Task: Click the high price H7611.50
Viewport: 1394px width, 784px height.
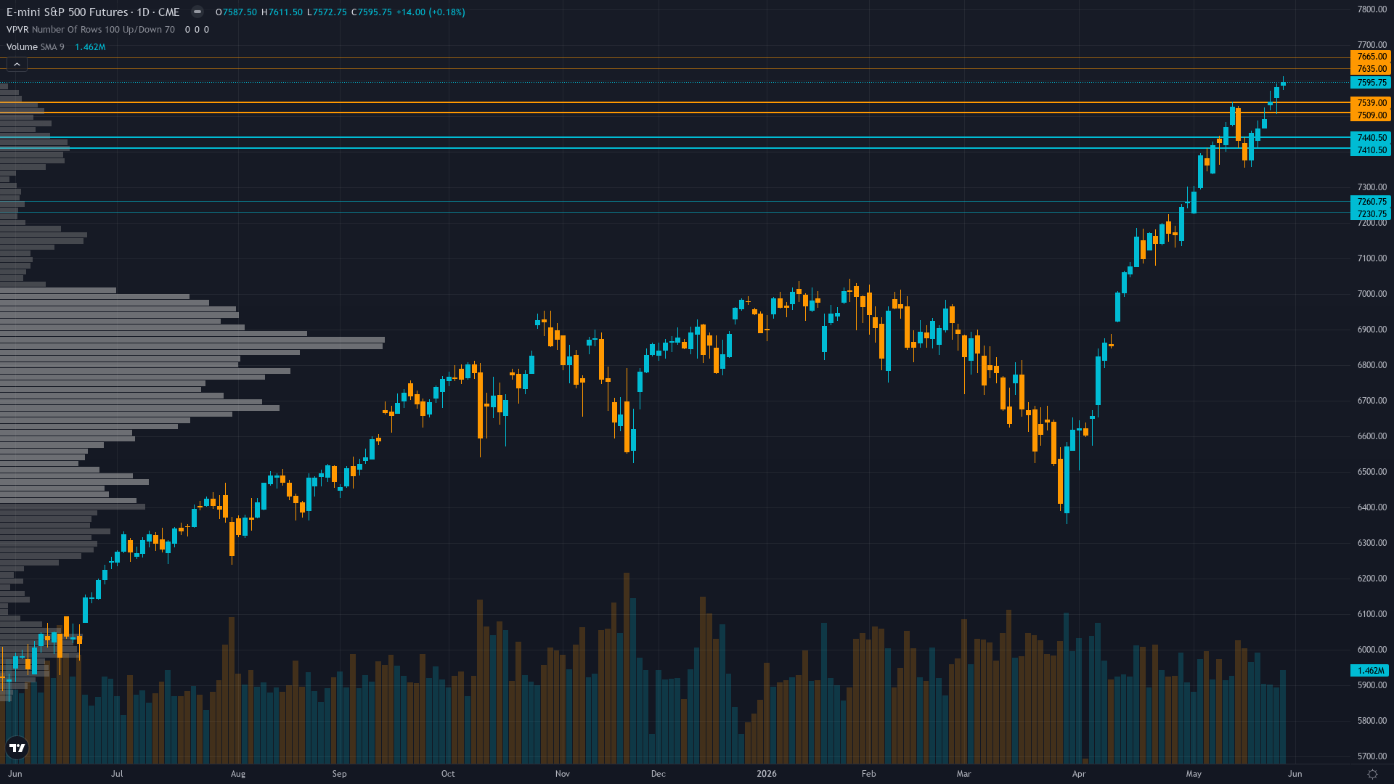Action: pos(282,12)
